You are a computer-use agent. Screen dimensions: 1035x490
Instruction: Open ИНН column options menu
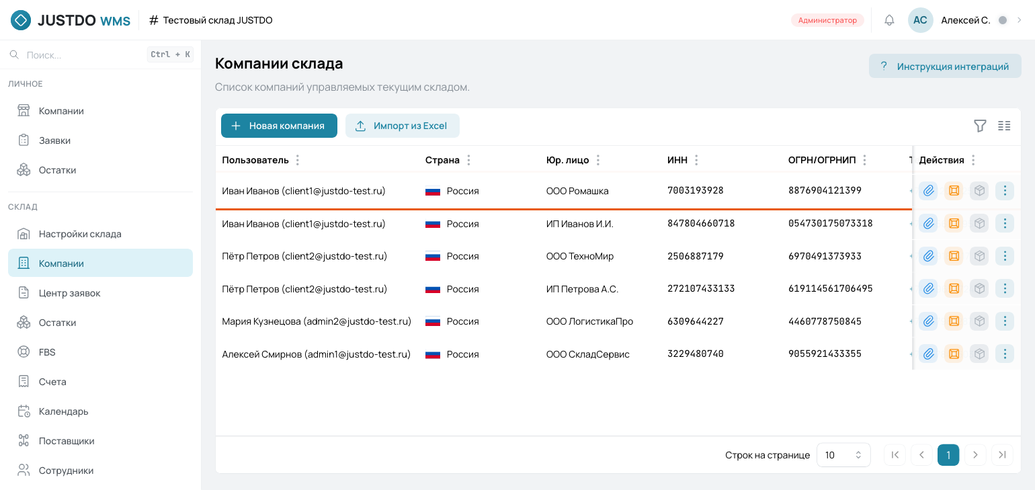coord(696,160)
